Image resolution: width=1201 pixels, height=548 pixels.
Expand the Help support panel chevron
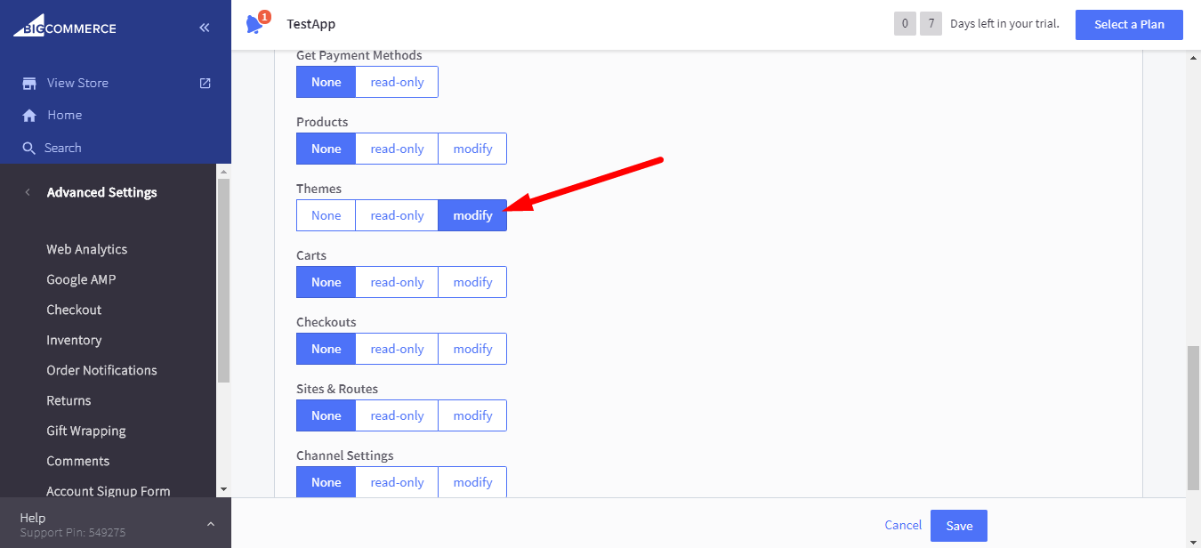(x=211, y=525)
